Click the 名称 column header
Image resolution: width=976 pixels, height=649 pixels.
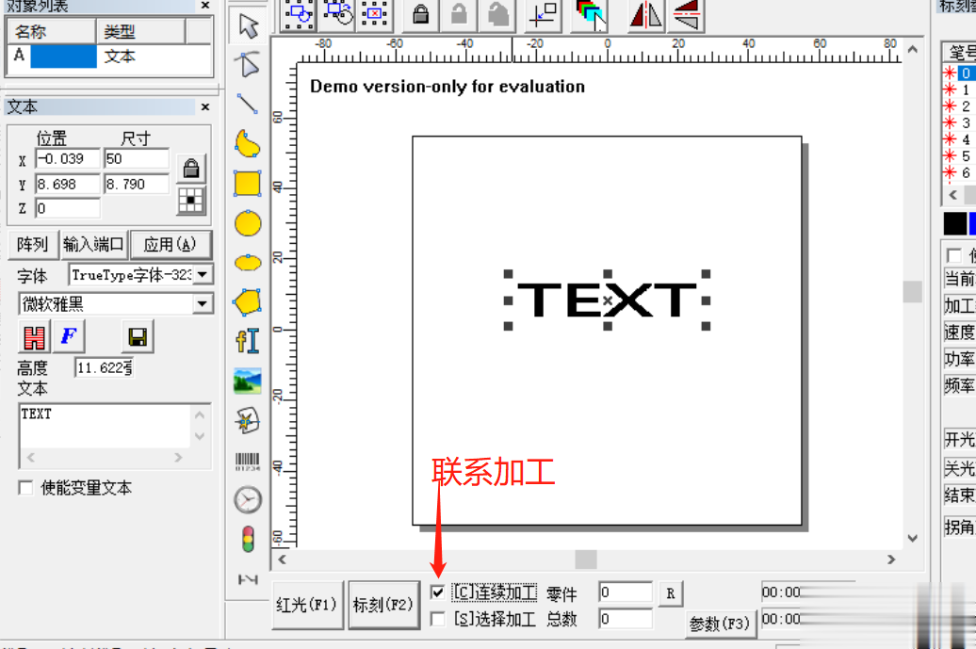[52, 31]
